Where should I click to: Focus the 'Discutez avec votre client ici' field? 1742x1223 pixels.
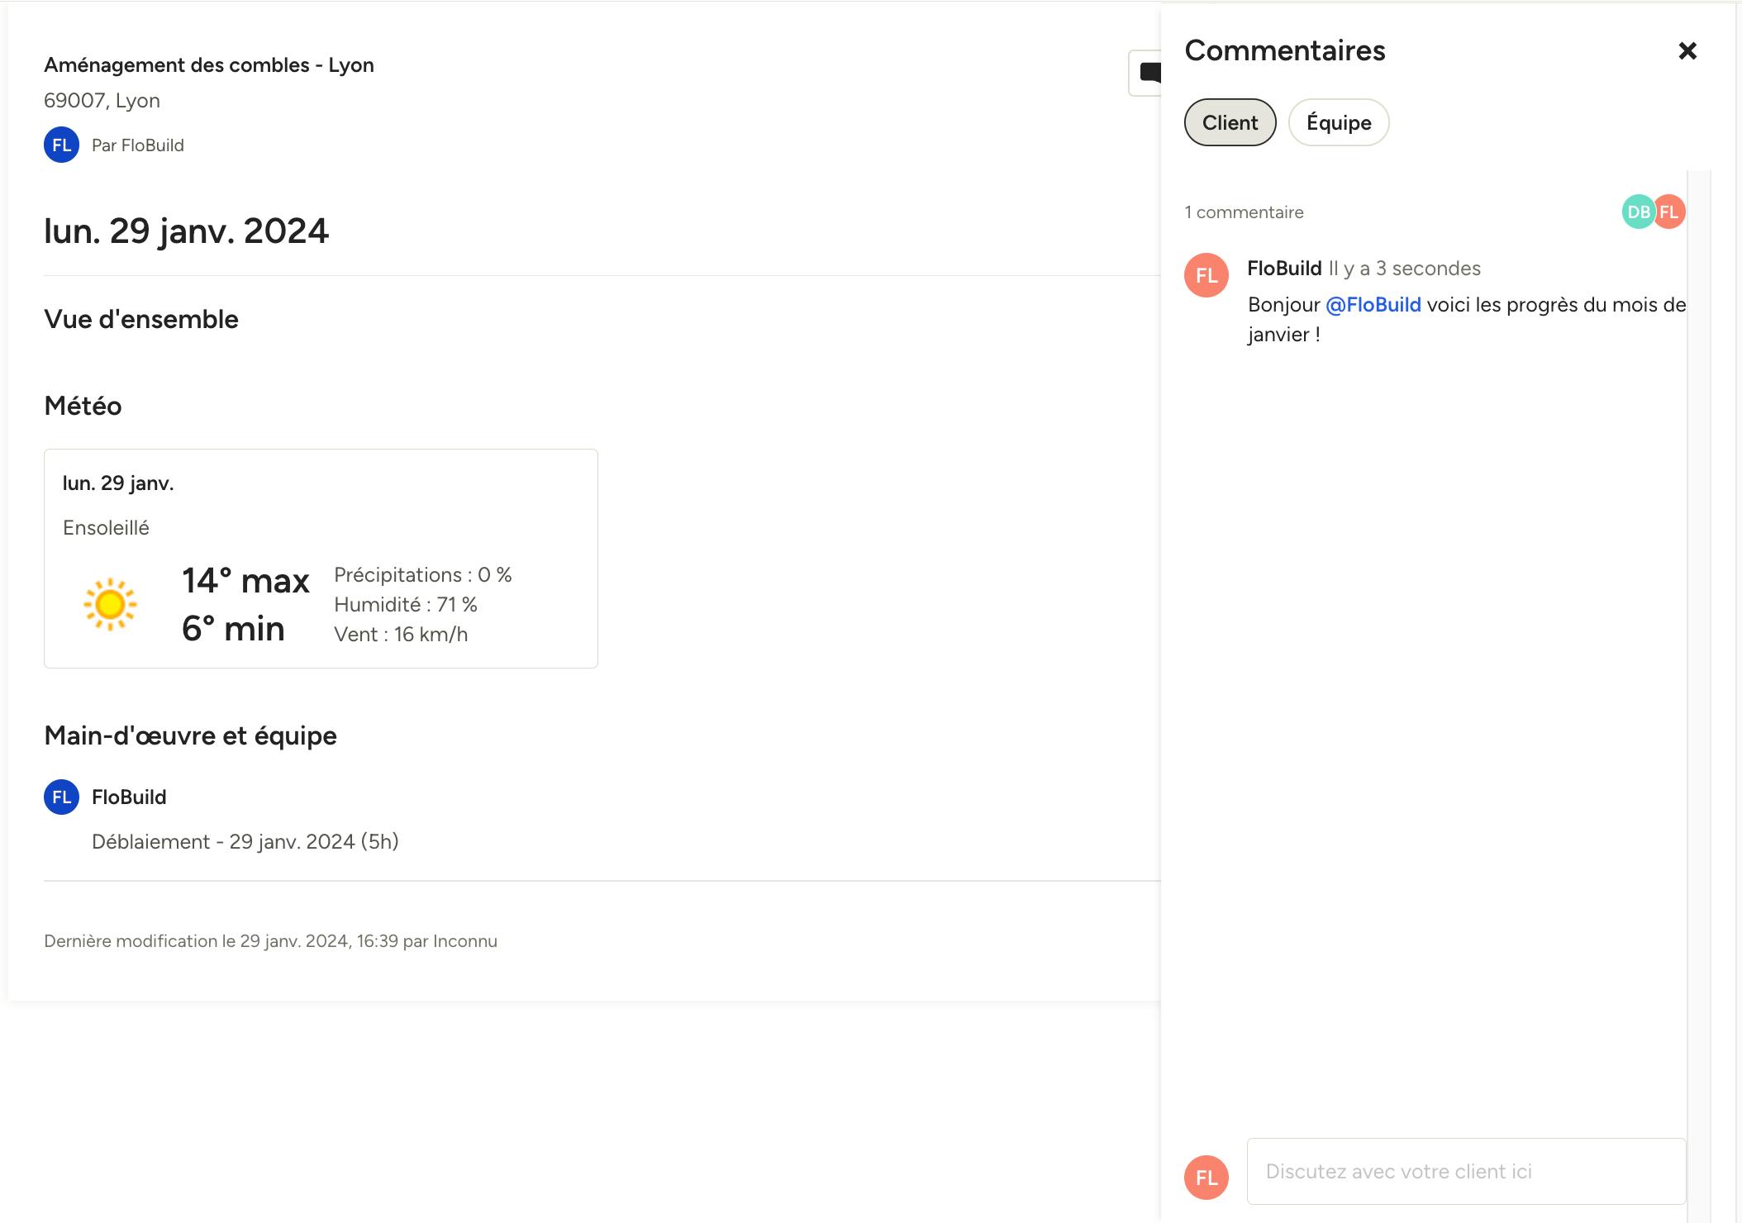tap(1466, 1171)
